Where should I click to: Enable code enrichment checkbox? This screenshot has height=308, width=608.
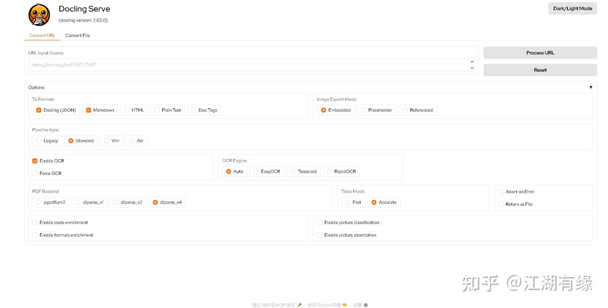(x=35, y=222)
